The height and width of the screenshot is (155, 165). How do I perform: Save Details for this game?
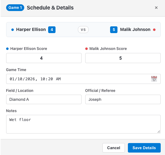[x=144, y=148]
